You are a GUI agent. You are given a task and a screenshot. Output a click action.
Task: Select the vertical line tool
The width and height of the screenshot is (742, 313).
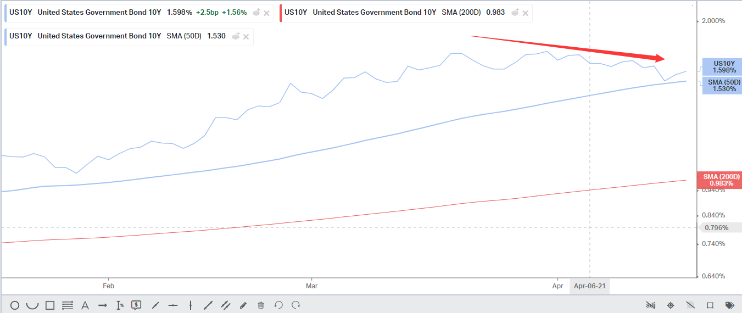(x=191, y=305)
